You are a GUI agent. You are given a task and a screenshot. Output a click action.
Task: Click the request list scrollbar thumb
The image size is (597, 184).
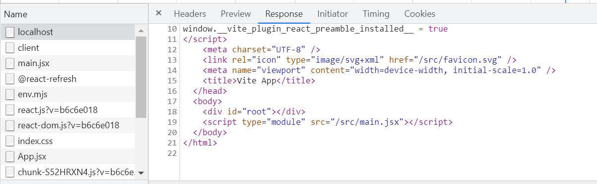click(x=141, y=77)
